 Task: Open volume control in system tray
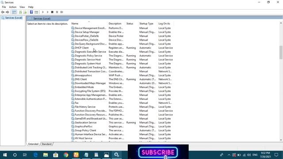[x=249, y=155]
